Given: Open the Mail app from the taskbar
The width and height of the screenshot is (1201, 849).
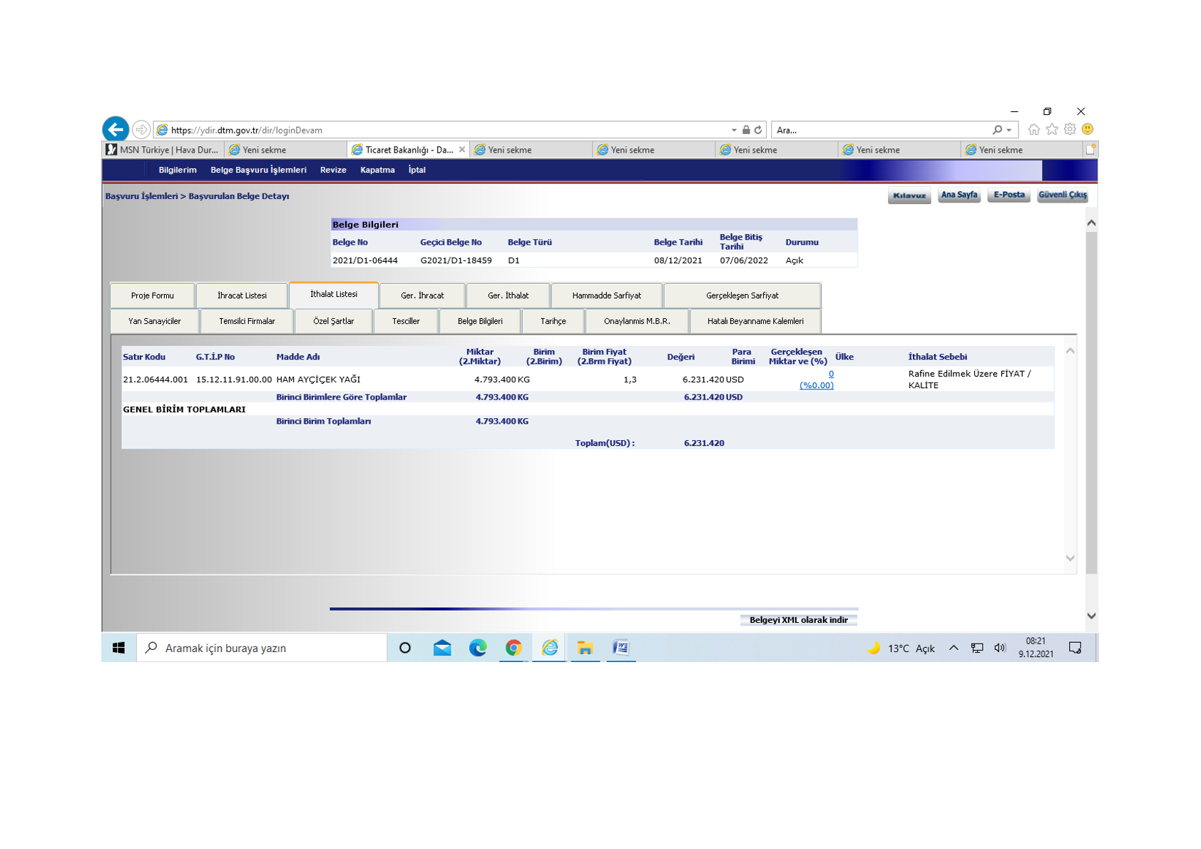Looking at the screenshot, I should [x=442, y=648].
